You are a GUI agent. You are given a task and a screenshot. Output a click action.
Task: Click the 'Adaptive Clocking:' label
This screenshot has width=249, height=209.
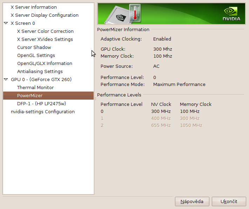(x=121, y=39)
